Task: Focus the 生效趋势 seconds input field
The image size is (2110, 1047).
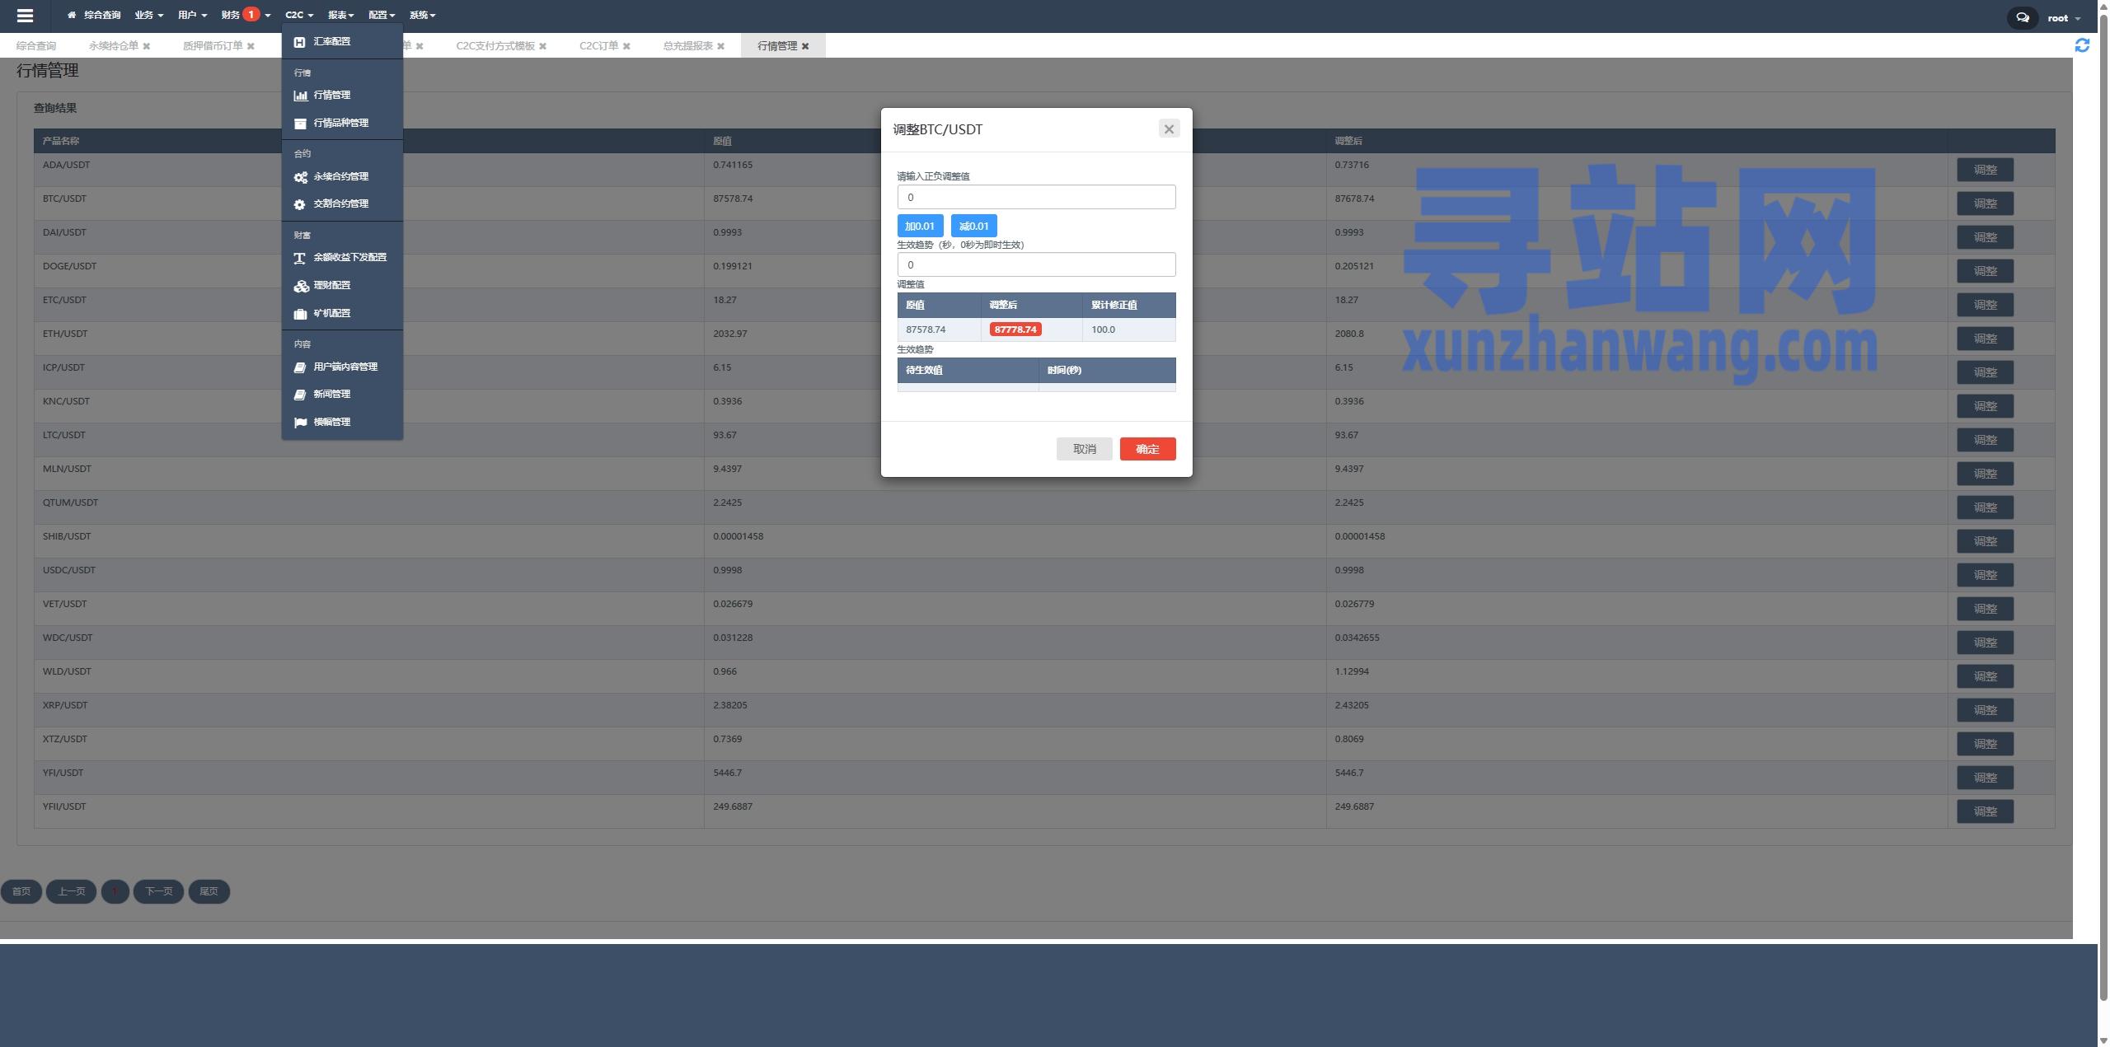Action: [x=1036, y=264]
